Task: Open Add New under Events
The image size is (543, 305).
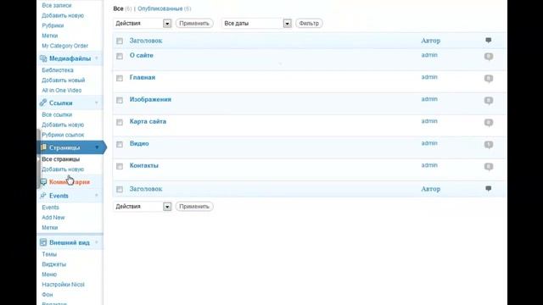Action: click(x=53, y=218)
